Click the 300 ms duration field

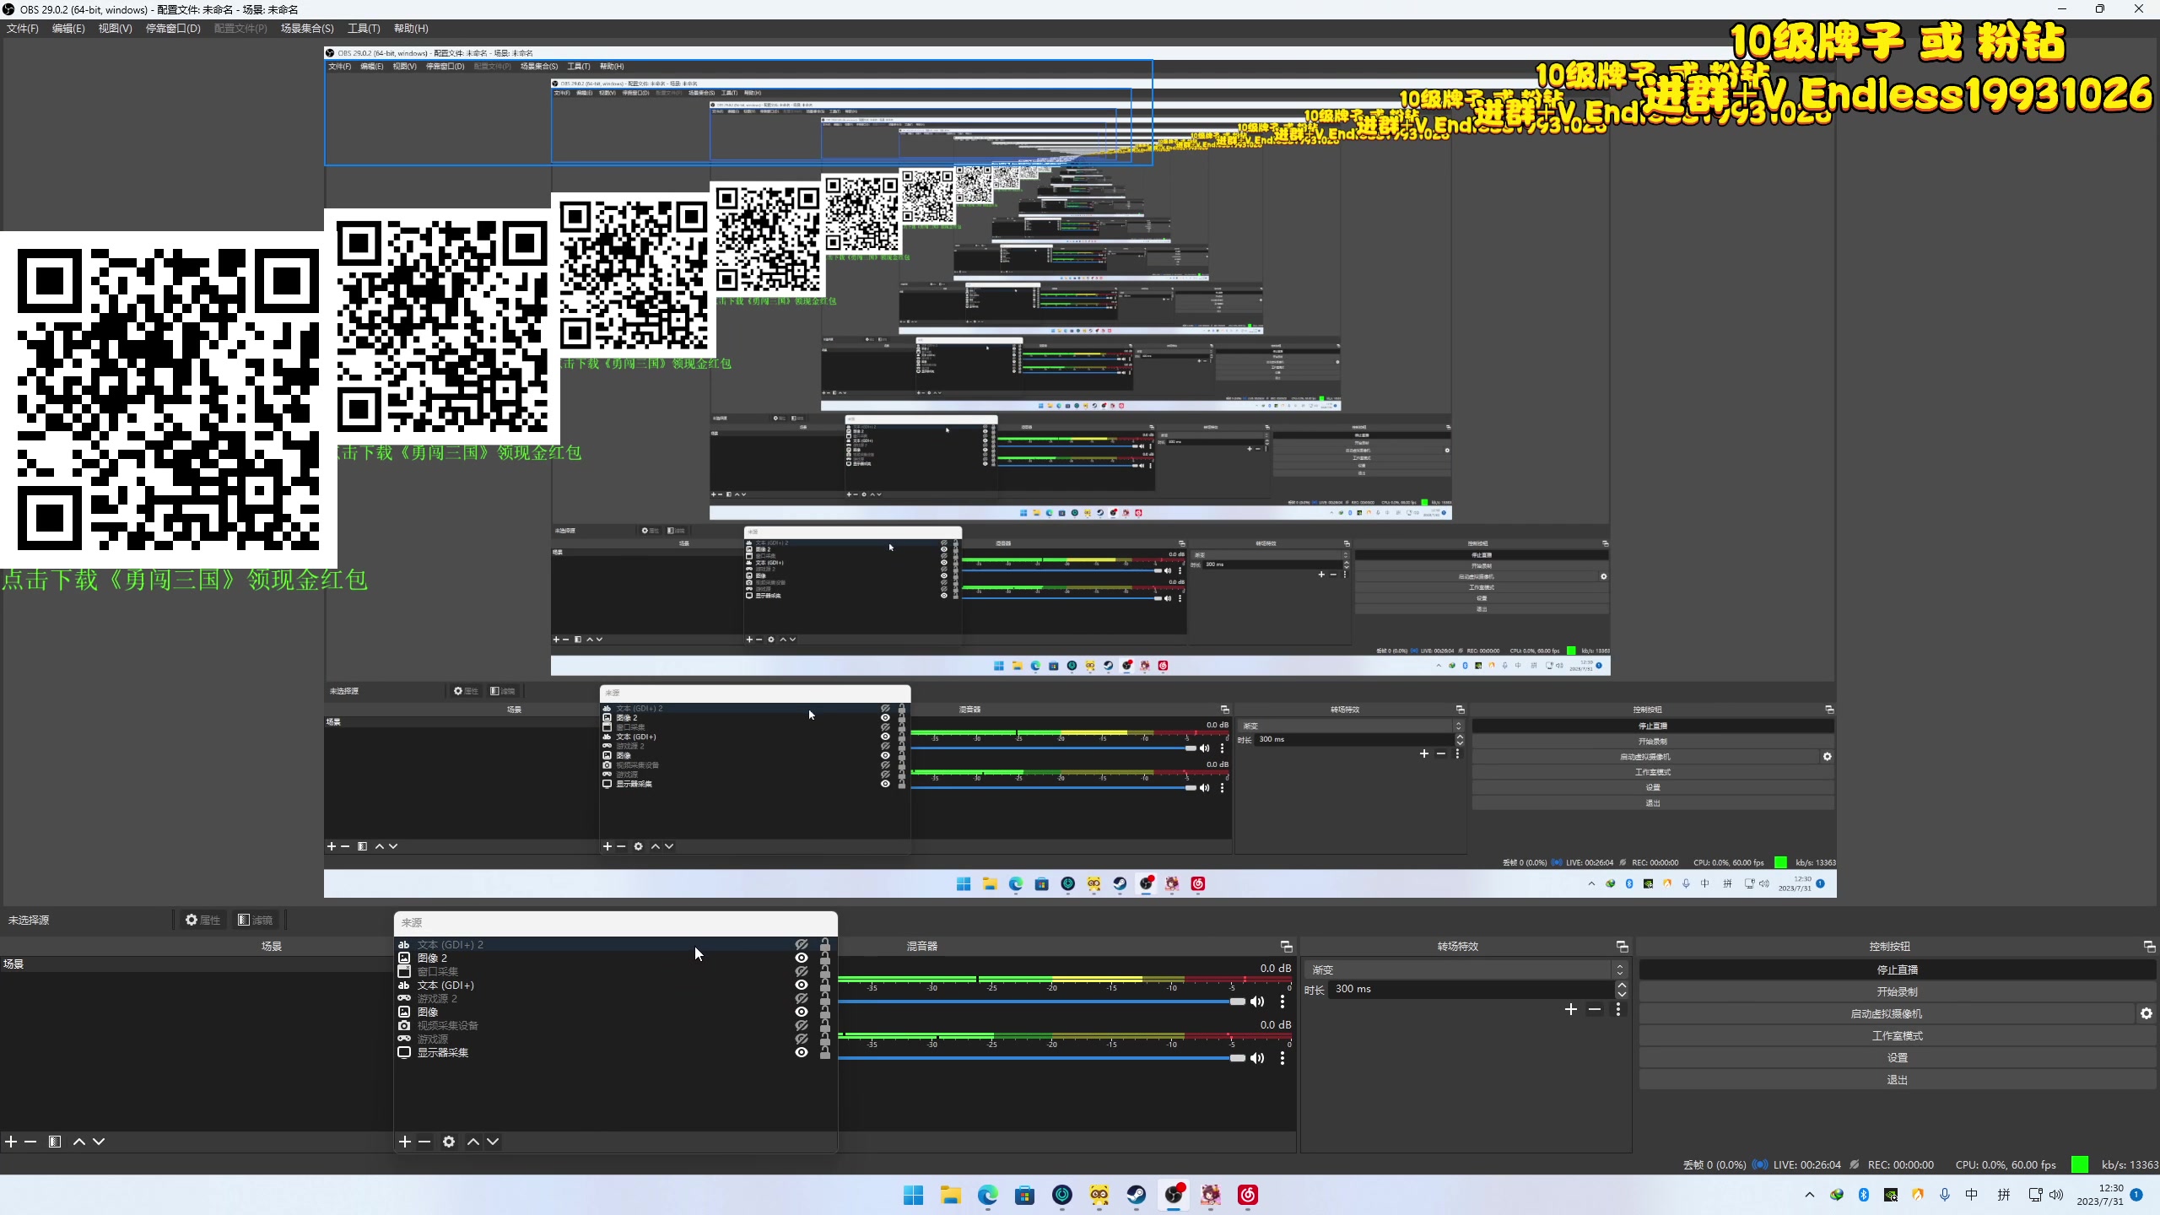click(x=1471, y=989)
